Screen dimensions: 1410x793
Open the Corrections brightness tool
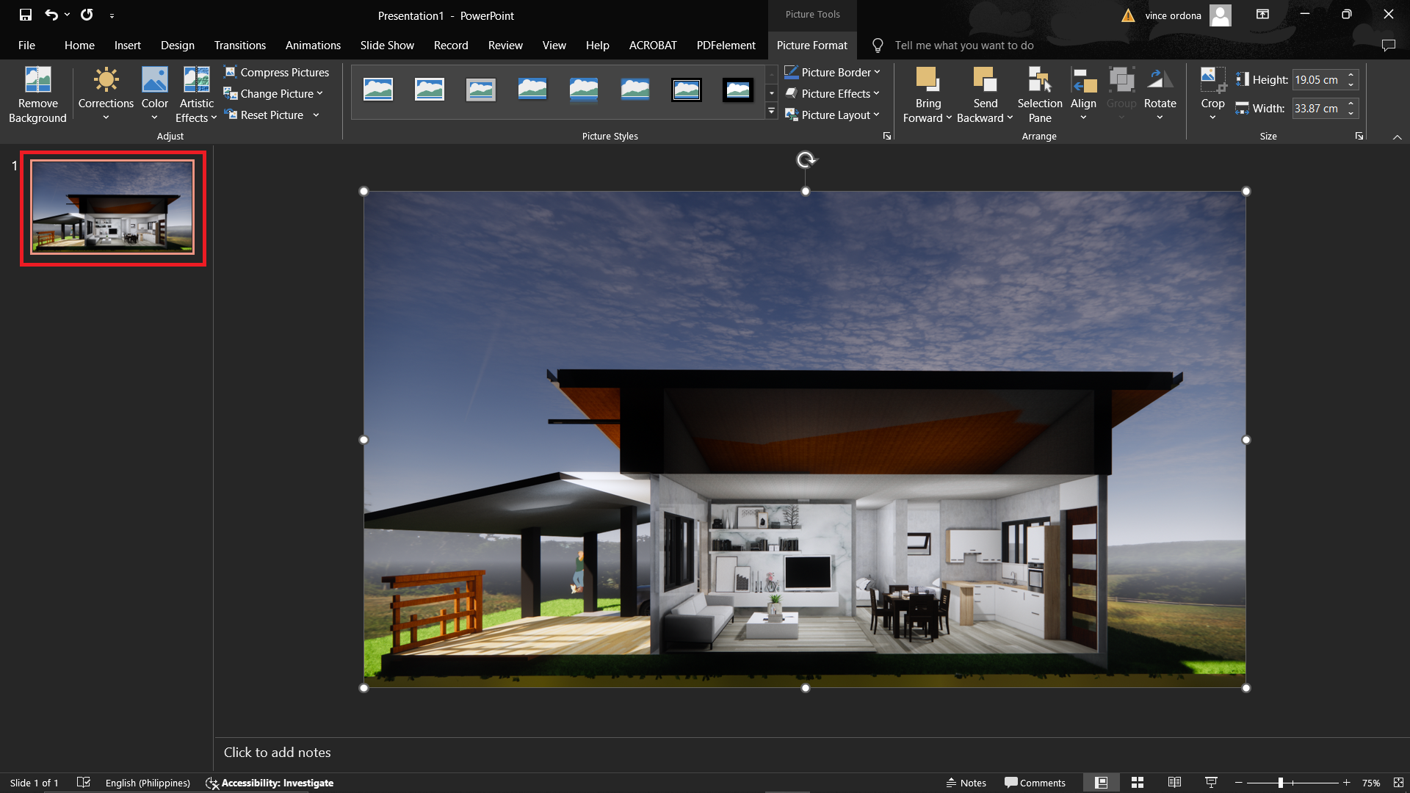coord(106,94)
